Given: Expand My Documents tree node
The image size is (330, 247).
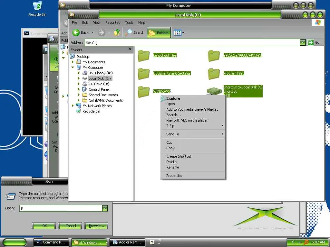Looking at the screenshot, I should click(73, 62).
